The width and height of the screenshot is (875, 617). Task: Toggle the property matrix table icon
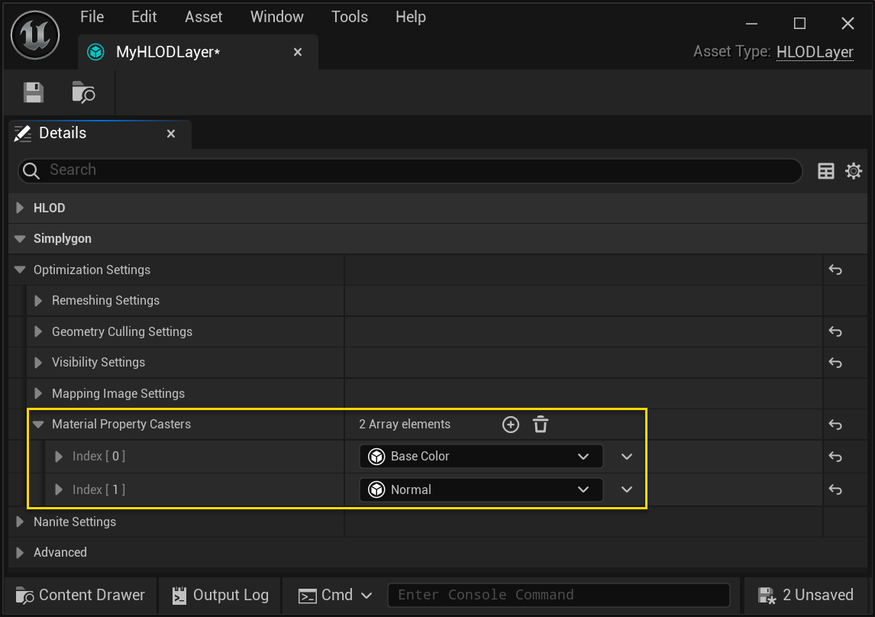(826, 171)
